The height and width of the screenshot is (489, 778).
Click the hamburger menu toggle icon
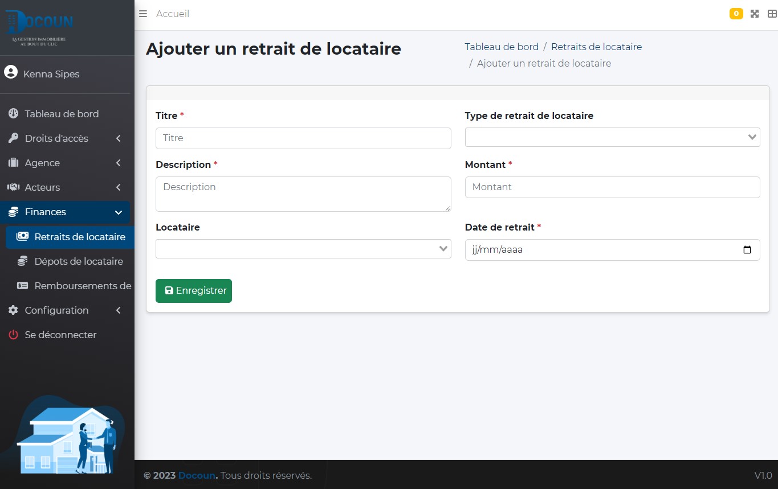(x=143, y=14)
